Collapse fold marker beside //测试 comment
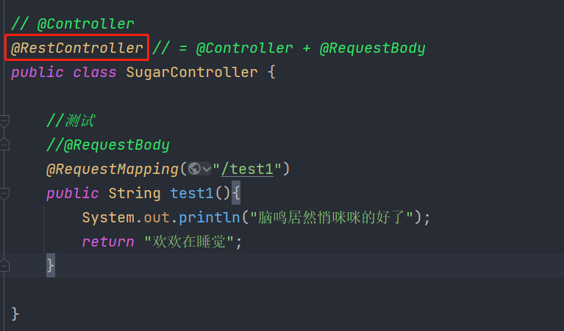564x331 pixels. (4, 120)
